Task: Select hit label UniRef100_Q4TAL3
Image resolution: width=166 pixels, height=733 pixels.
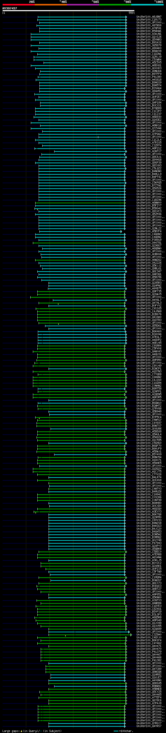Action: point(149,302)
